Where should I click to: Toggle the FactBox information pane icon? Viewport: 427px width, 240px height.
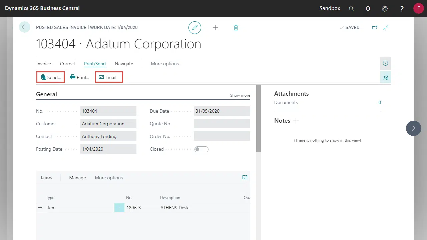(385, 63)
